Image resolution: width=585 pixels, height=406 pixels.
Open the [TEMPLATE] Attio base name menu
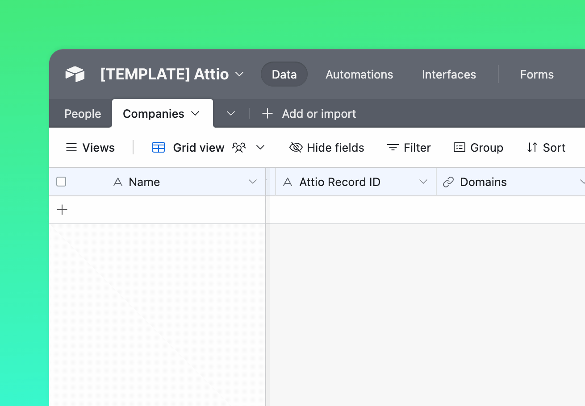[172, 74]
